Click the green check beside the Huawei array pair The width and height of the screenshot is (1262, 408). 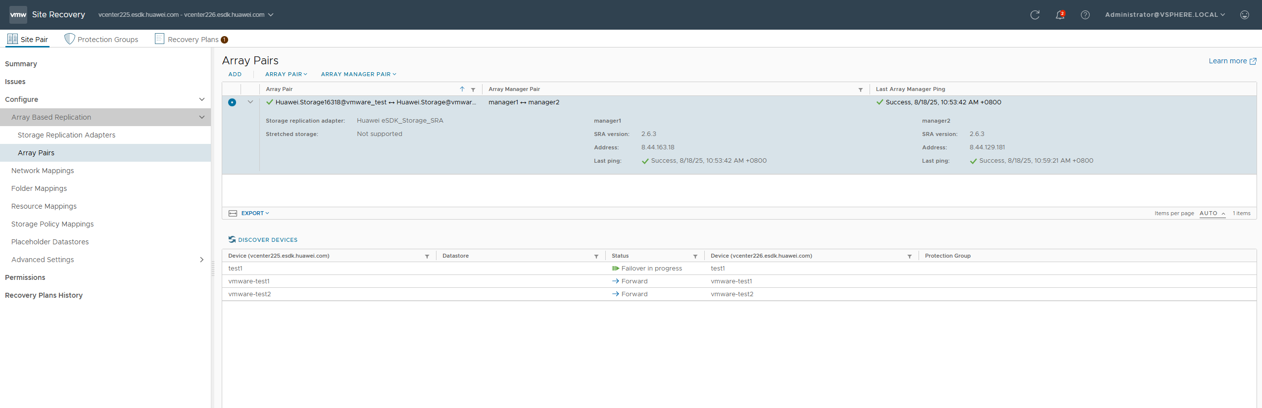point(270,102)
